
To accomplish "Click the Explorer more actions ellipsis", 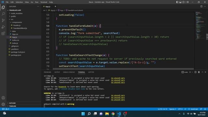I will [x=38, y=6].
